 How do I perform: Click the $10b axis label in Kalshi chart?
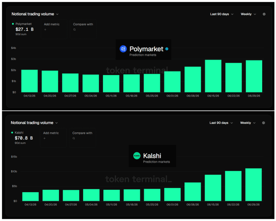click(x=14, y=171)
